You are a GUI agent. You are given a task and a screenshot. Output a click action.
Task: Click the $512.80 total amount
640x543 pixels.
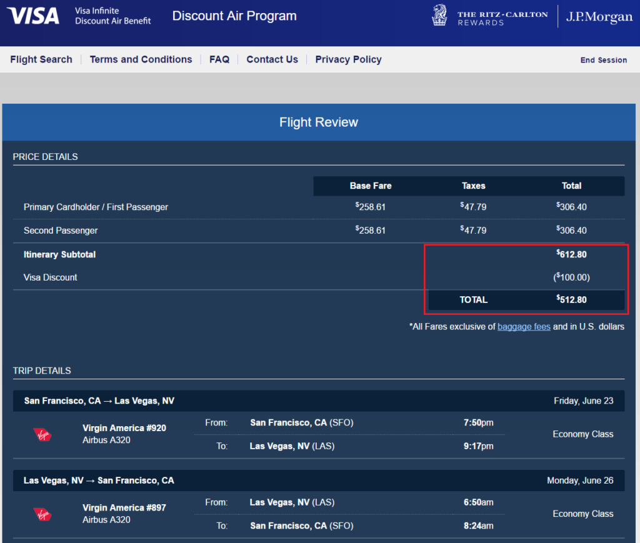pos(571,299)
